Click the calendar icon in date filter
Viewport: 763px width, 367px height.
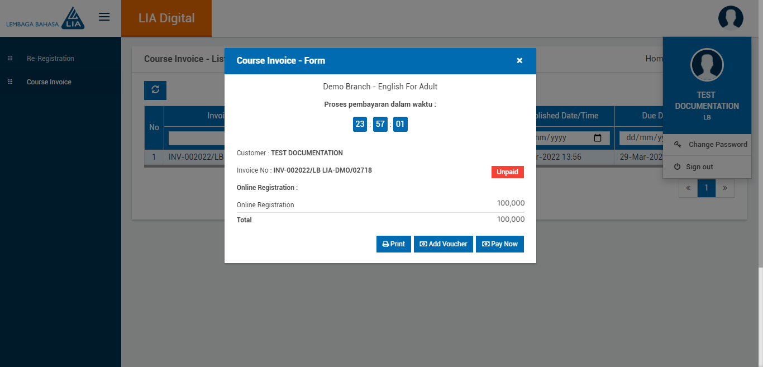click(x=597, y=138)
